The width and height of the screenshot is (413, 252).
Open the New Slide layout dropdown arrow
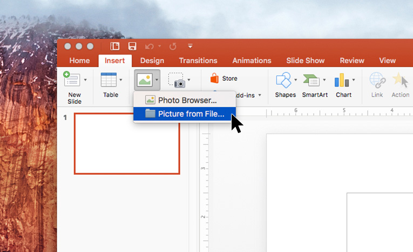point(85,79)
